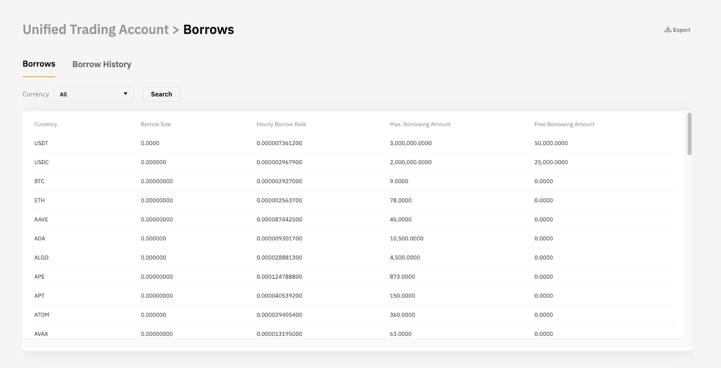
Task: Click the ETH row in table
Action: pyautogui.click(x=40, y=200)
